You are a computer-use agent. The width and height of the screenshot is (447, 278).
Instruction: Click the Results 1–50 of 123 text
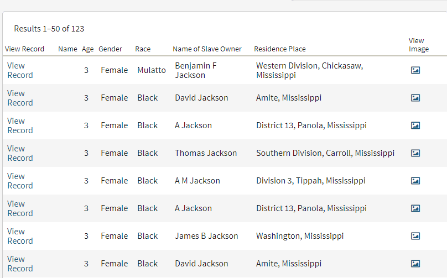coord(49,29)
